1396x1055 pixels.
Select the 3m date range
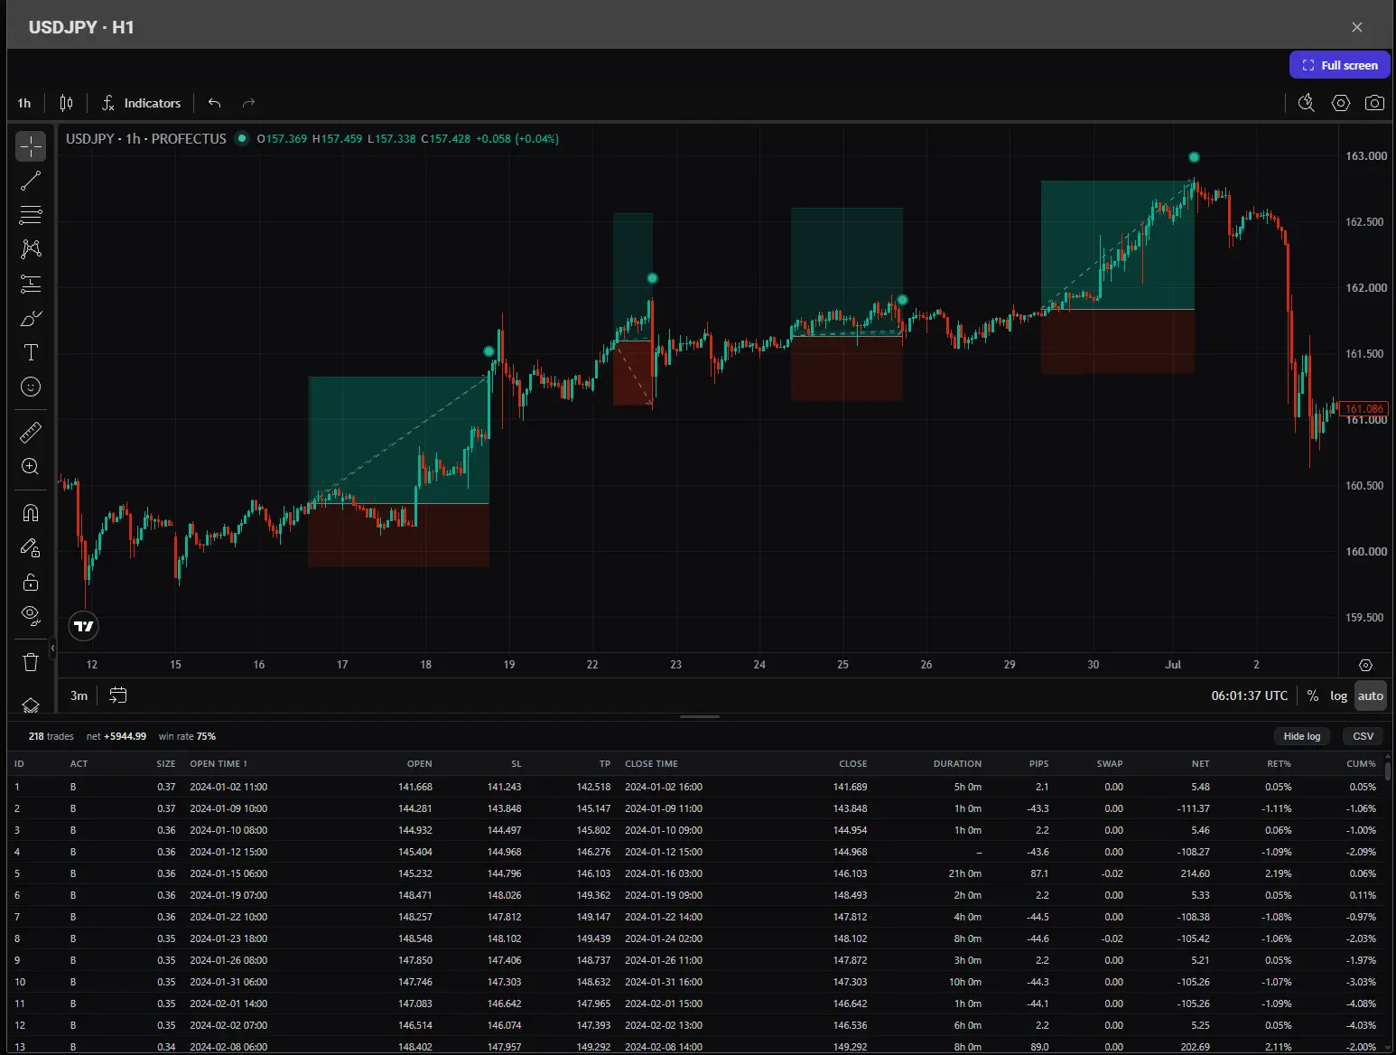pyautogui.click(x=79, y=696)
